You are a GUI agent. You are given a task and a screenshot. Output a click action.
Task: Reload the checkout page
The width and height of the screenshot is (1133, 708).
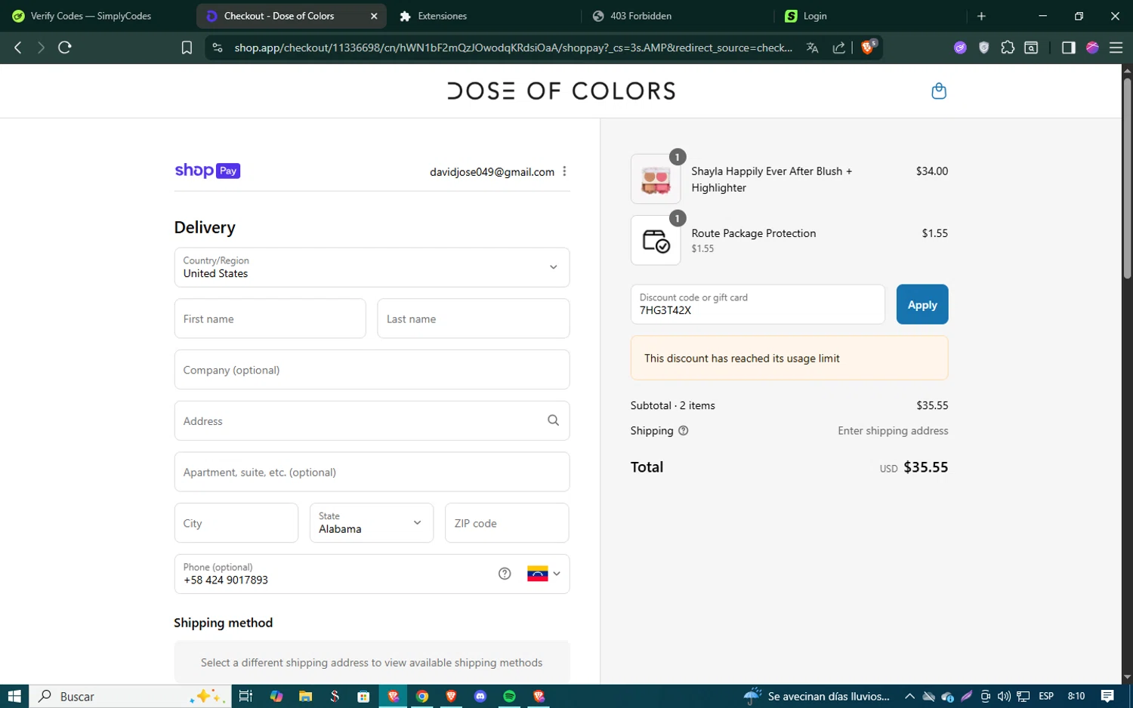pyautogui.click(x=65, y=48)
